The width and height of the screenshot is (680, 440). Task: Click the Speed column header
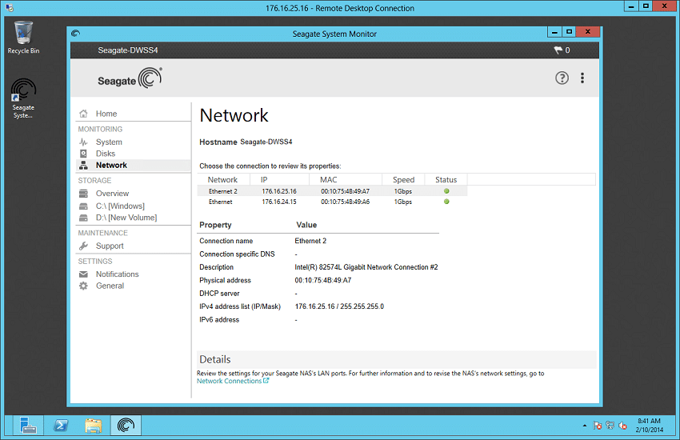coord(403,179)
